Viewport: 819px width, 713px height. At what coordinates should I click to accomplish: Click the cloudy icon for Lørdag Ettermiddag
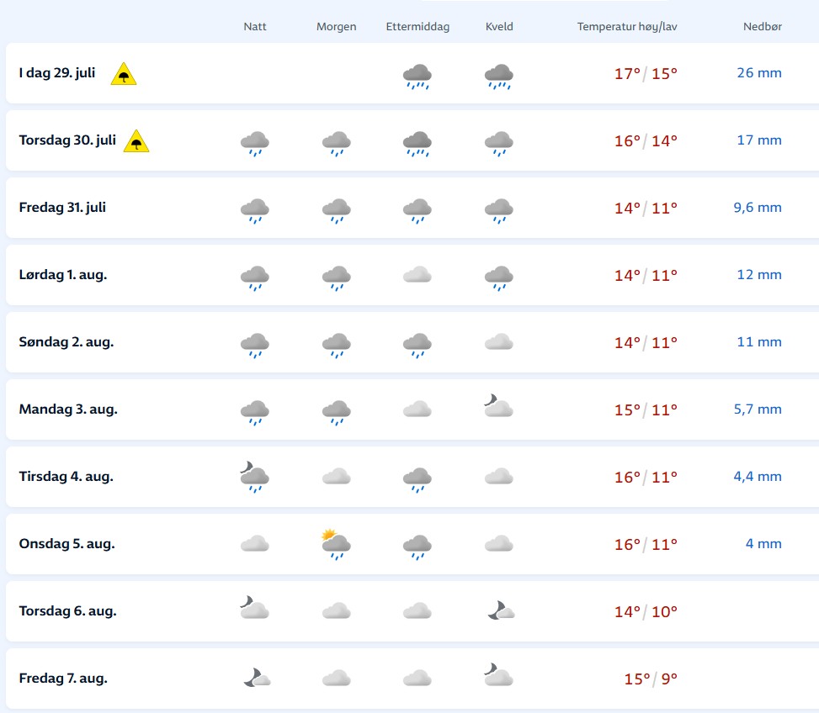[417, 274]
